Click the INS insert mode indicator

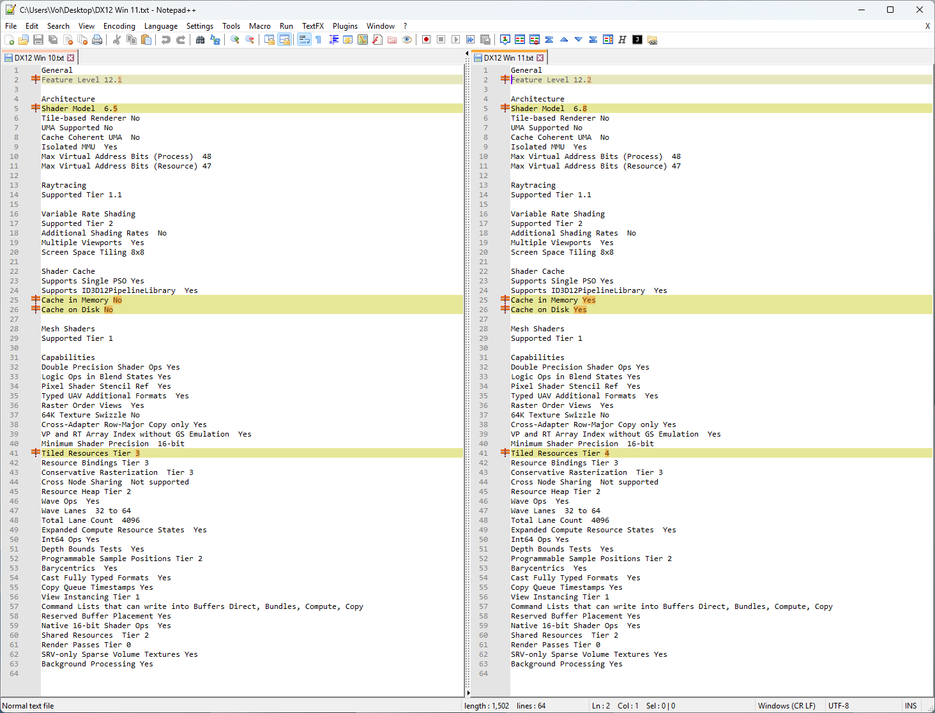911,706
